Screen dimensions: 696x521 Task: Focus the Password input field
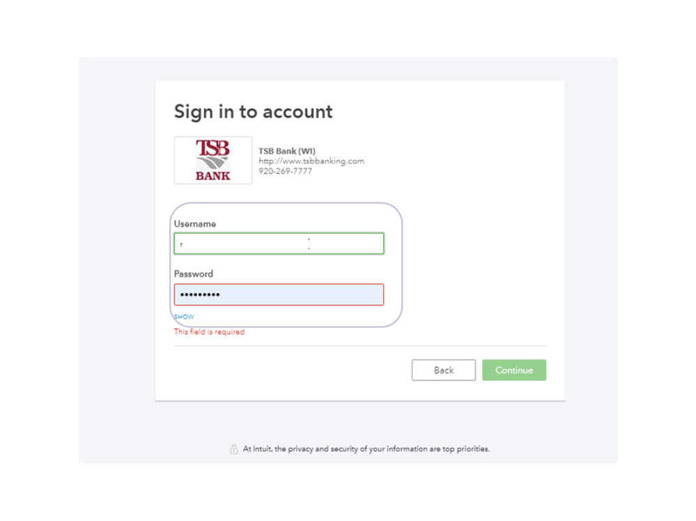point(279,294)
